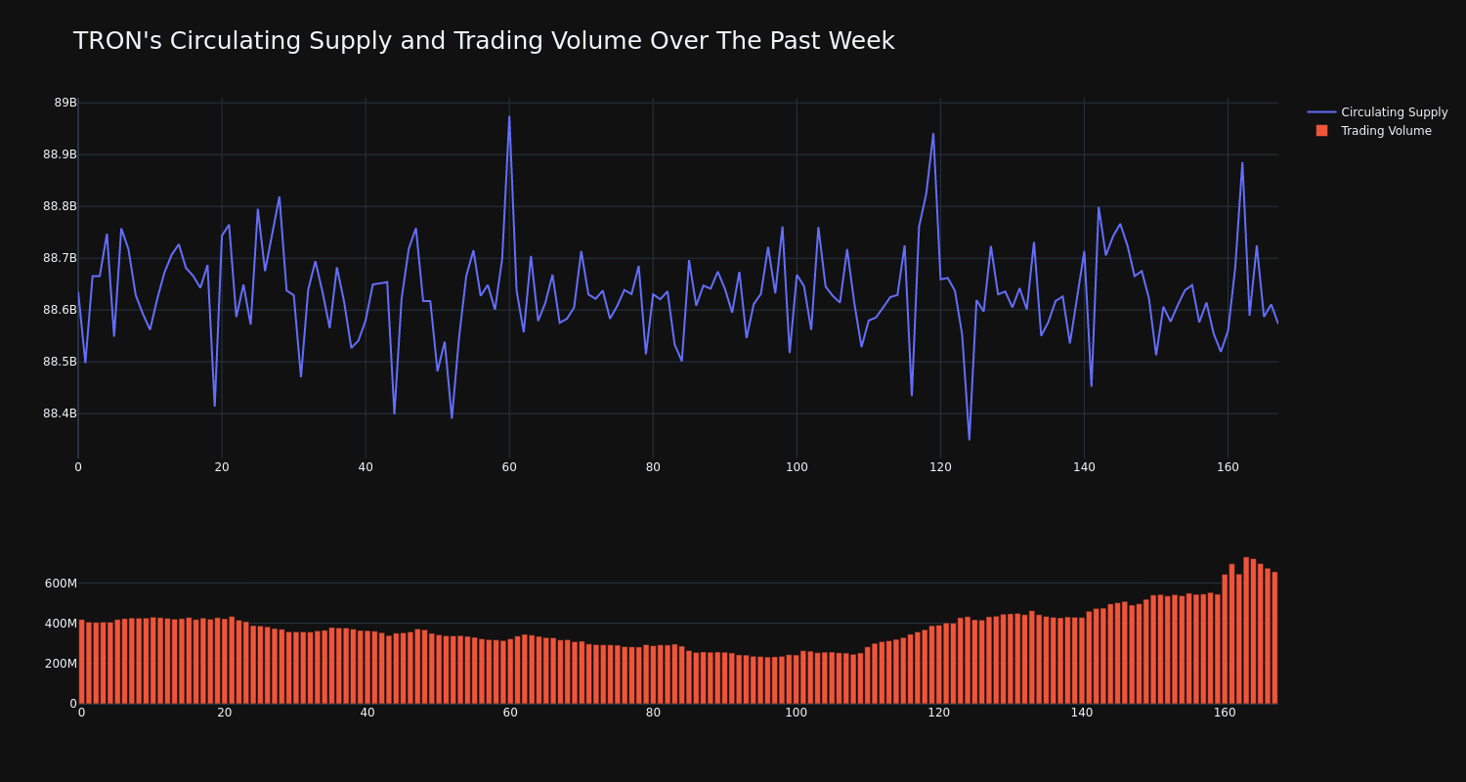Click the 88.4B y-axis label

pyautogui.click(x=60, y=413)
